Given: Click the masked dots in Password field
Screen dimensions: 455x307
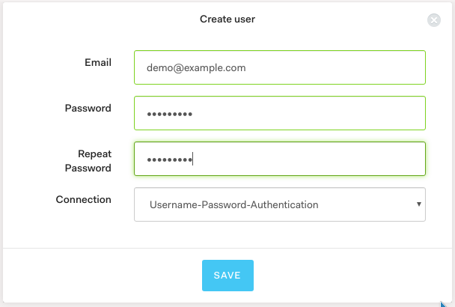Looking at the screenshot, I should coord(169,114).
